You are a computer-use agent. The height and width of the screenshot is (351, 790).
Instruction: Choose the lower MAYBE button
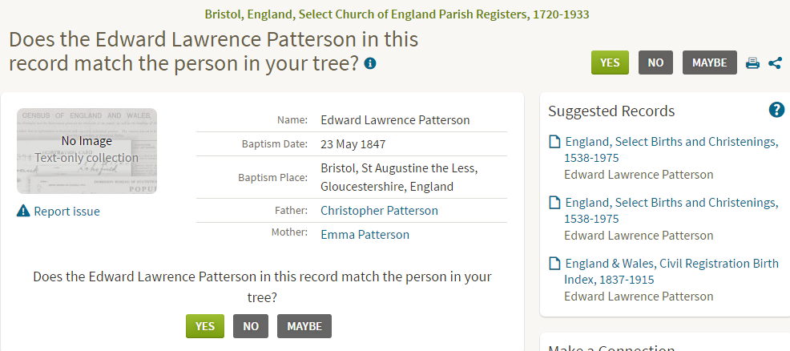click(x=304, y=326)
